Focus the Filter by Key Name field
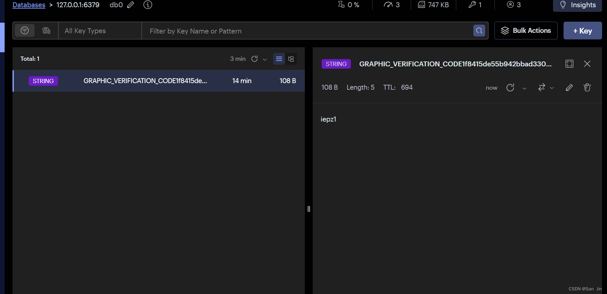 tap(307, 31)
